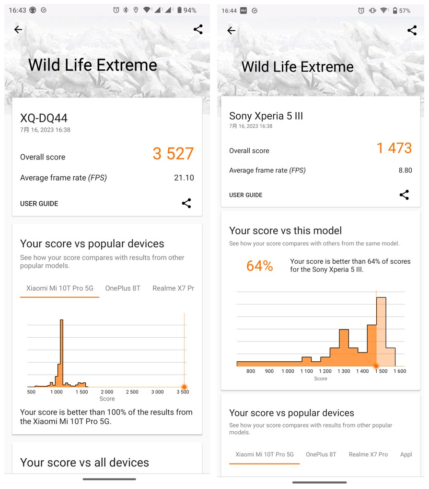Viewport: 429px width, 489px height.
Task: Tap the Bluetooth icon in left status bar
Action: [x=126, y=10]
